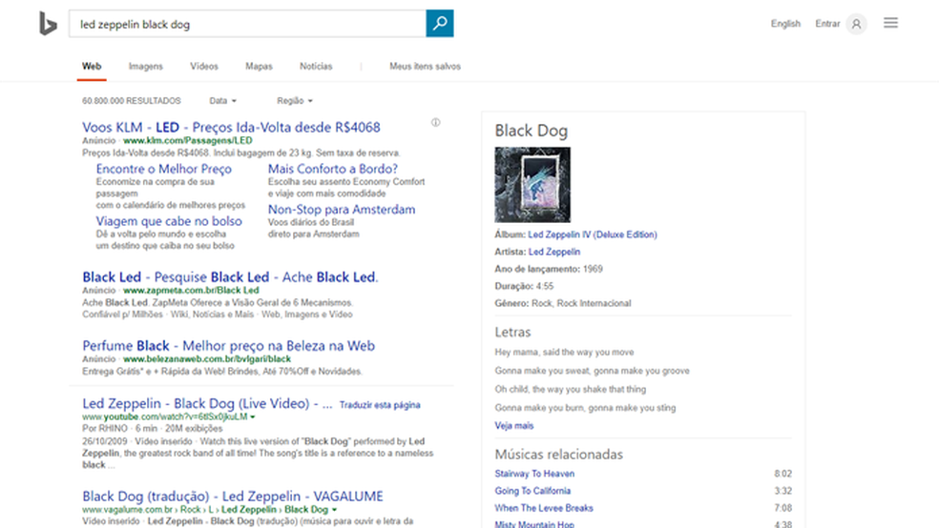Viewport: 939px width, 528px height.
Task: Click the www.zapmeta.com.br/Black Led URL
Action: click(x=191, y=290)
